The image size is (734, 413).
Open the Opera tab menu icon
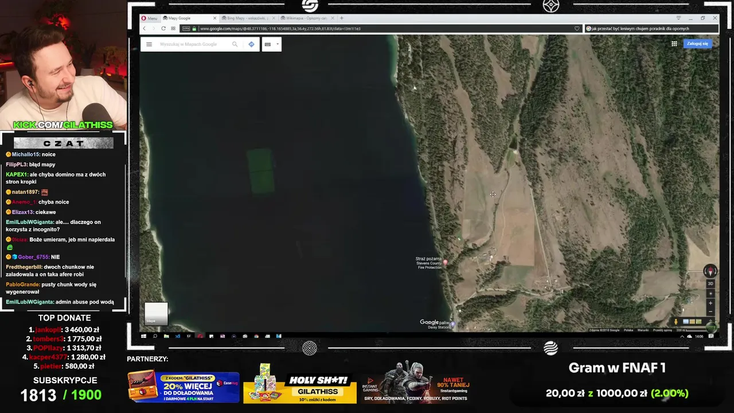[678, 18]
